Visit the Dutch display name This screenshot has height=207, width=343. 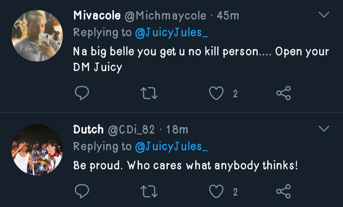[88, 129]
